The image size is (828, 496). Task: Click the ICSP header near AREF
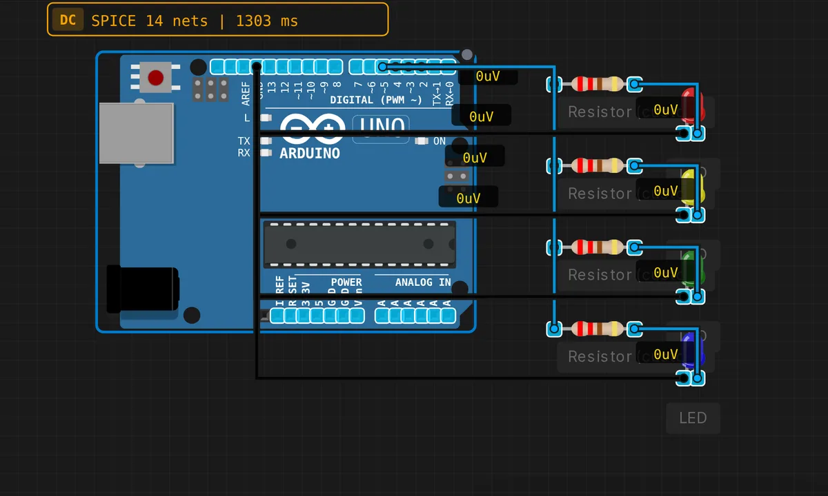(210, 90)
